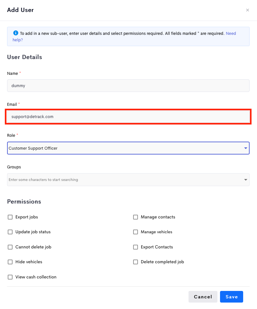Click the blue info icon in banner

click(x=16, y=33)
